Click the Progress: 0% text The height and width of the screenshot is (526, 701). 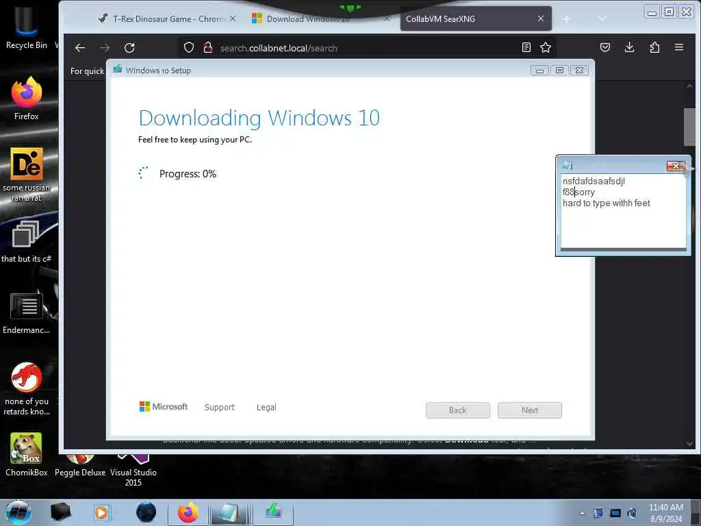tap(188, 174)
